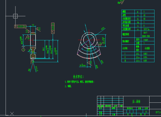Click the vertical 50 dimension text
The image size is (161, 117).
(56, 51)
